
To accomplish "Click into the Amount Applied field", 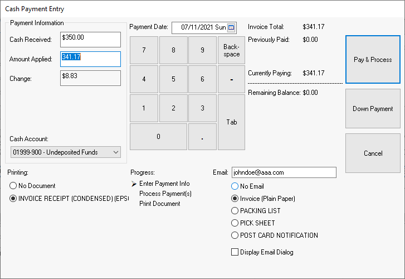I will (90, 59).
